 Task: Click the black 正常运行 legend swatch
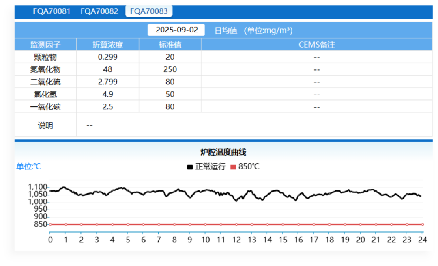click(x=190, y=167)
